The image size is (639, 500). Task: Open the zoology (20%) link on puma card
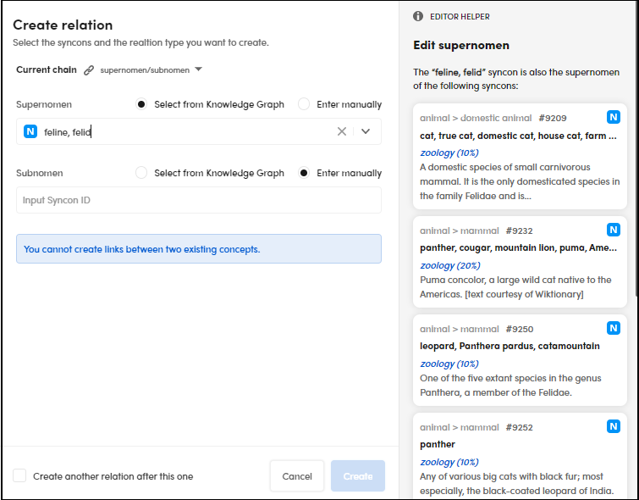pyautogui.click(x=449, y=265)
